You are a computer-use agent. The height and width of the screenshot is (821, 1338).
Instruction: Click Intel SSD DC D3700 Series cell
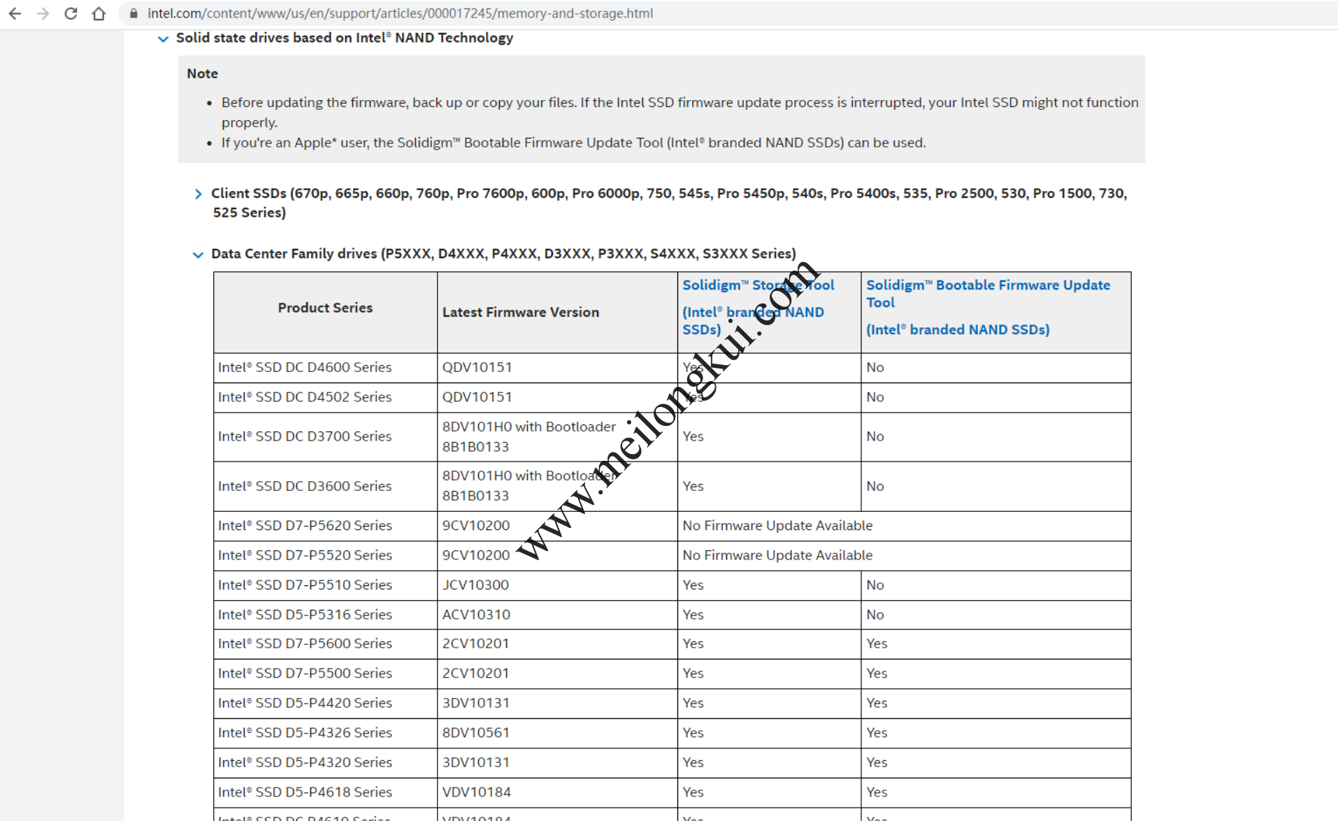point(325,436)
